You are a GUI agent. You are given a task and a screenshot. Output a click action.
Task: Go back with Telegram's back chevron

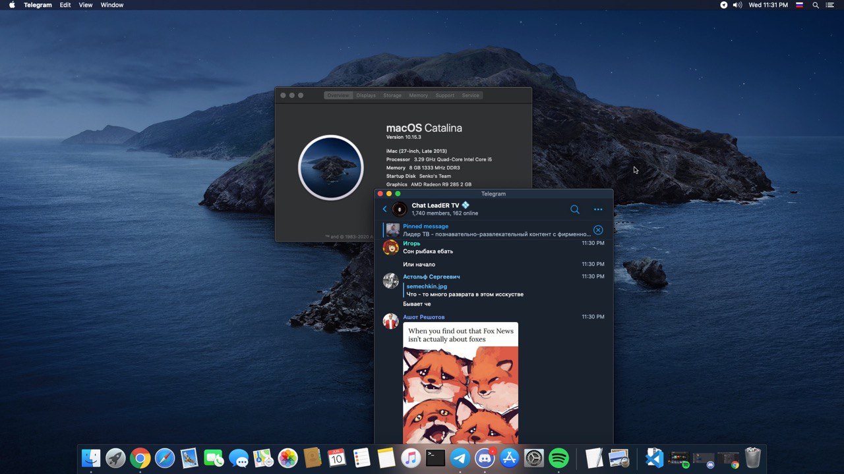[384, 209]
